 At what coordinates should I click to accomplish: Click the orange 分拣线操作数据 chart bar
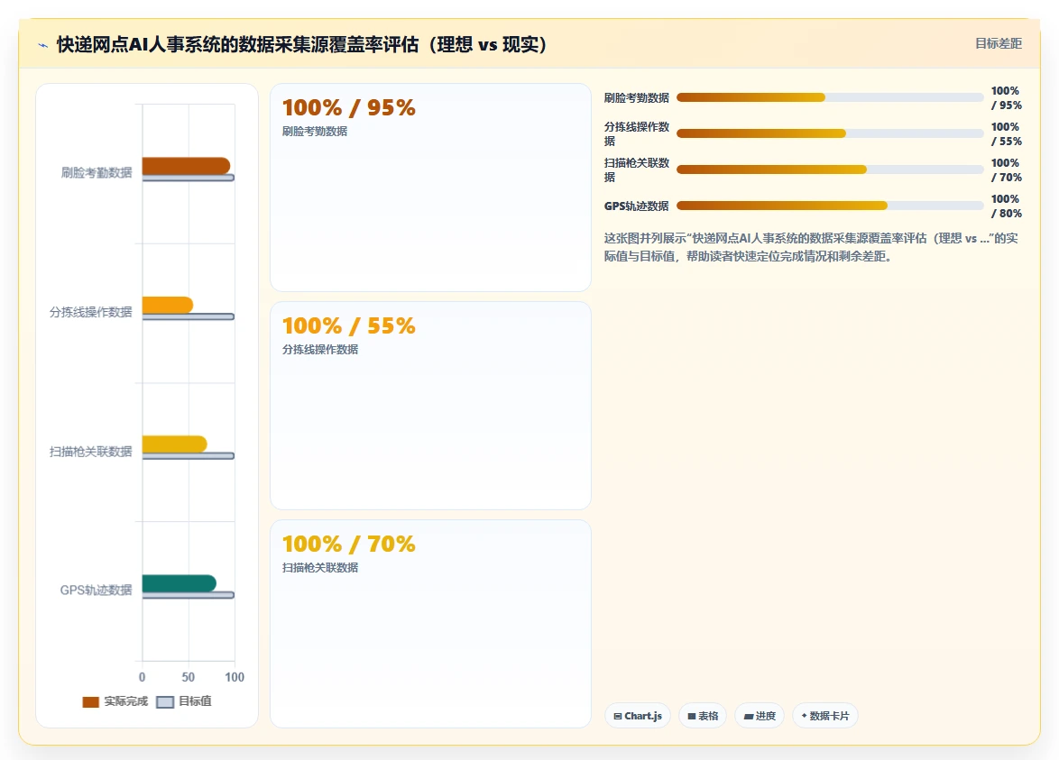point(168,305)
